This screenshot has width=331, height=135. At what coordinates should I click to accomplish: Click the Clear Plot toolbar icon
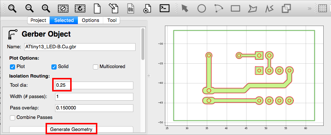click(63, 8)
